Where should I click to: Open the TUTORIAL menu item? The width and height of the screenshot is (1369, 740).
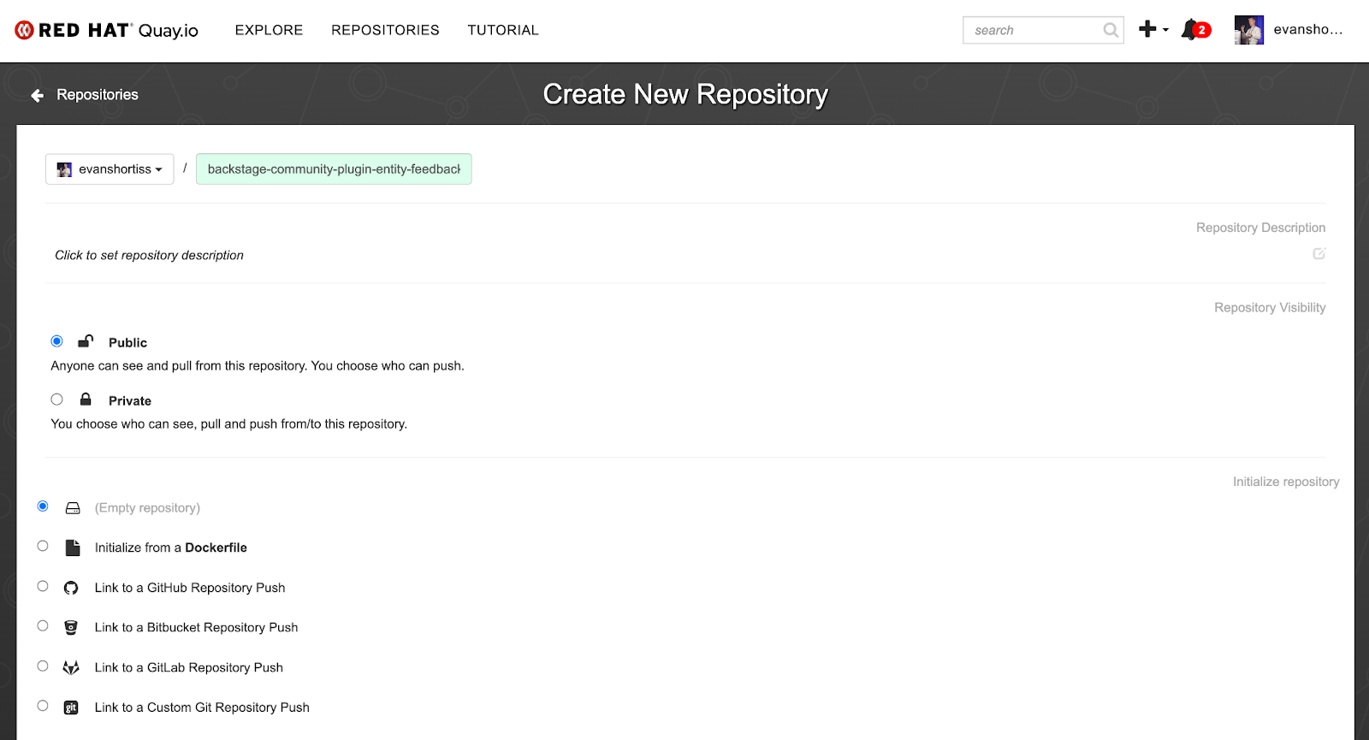click(x=503, y=30)
